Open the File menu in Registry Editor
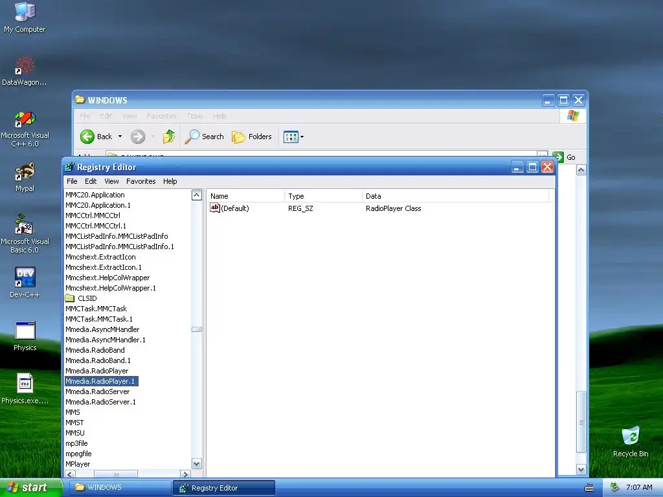Viewport: 663px width, 497px height. 72,181
